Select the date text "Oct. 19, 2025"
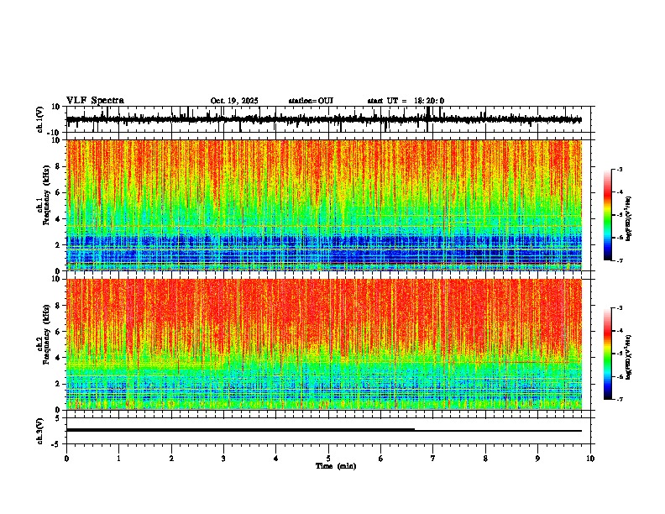The height and width of the screenshot is (514, 665). tap(234, 101)
